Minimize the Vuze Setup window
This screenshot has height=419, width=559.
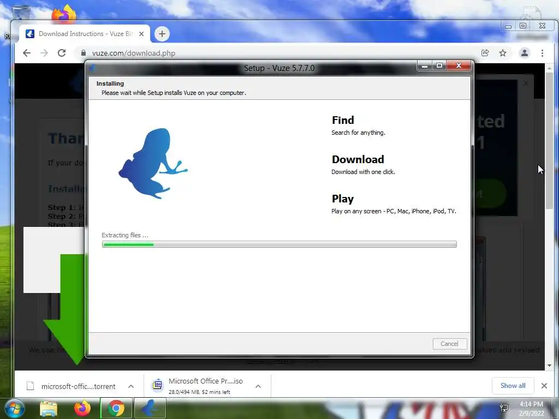tap(425, 66)
